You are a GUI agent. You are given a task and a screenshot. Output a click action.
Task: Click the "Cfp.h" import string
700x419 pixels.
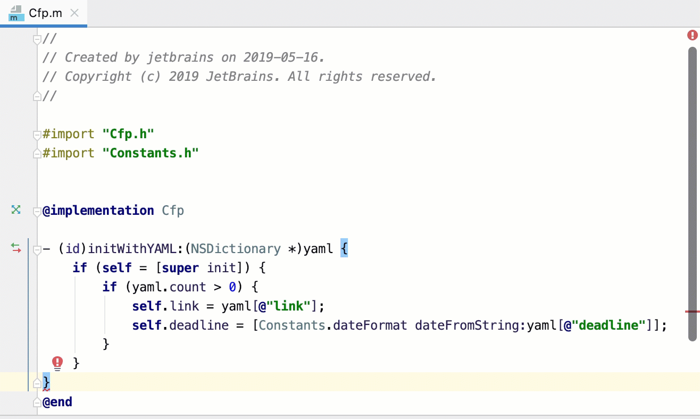[x=128, y=134]
